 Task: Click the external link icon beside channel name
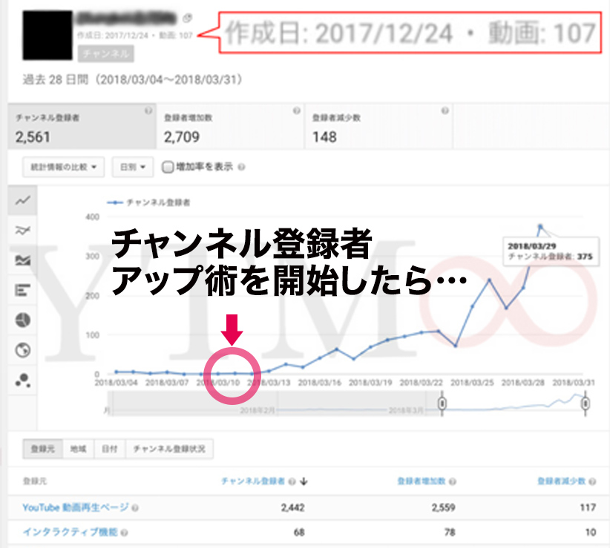tap(187, 18)
